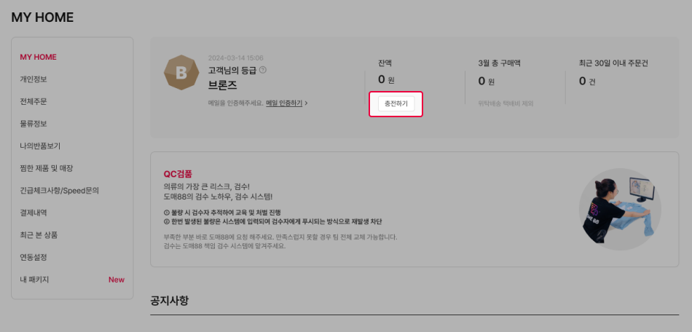Click the 충전하기 recharge button

pos(396,104)
